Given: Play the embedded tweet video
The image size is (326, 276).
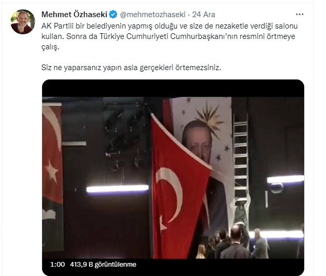Looking at the screenshot, I should click(173, 178).
